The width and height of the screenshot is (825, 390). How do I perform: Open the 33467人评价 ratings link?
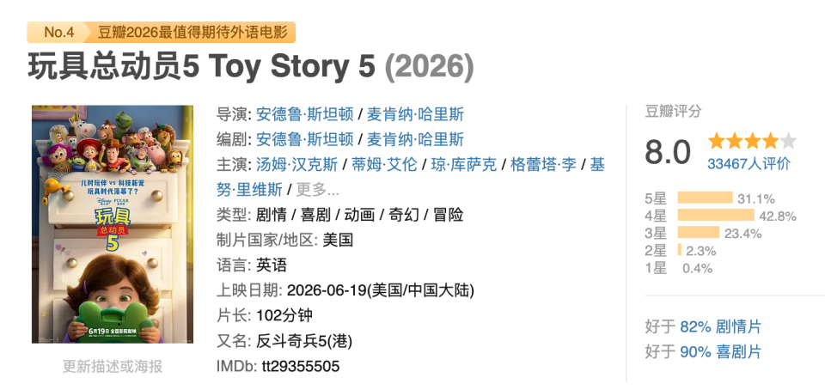749,164
